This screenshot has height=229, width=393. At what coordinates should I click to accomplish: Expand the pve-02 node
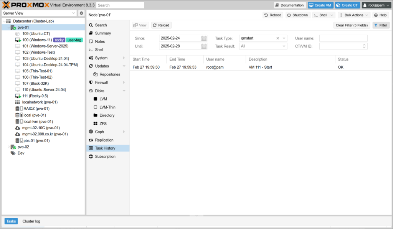coord(9,147)
